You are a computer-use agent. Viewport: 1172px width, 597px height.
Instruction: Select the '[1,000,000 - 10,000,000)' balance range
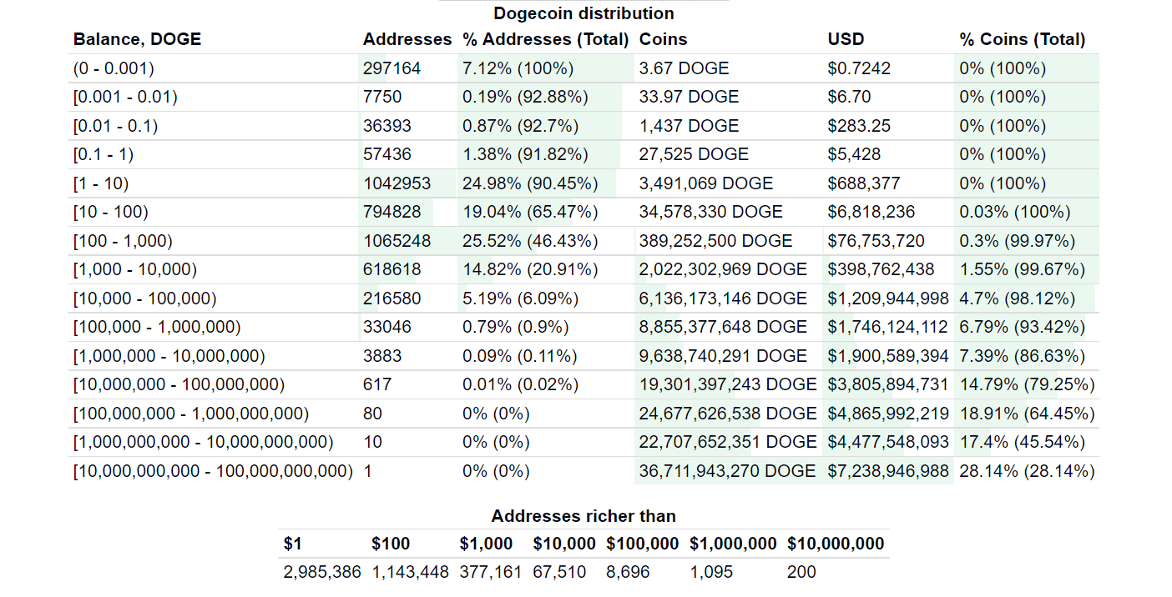(x=169, y=356)
